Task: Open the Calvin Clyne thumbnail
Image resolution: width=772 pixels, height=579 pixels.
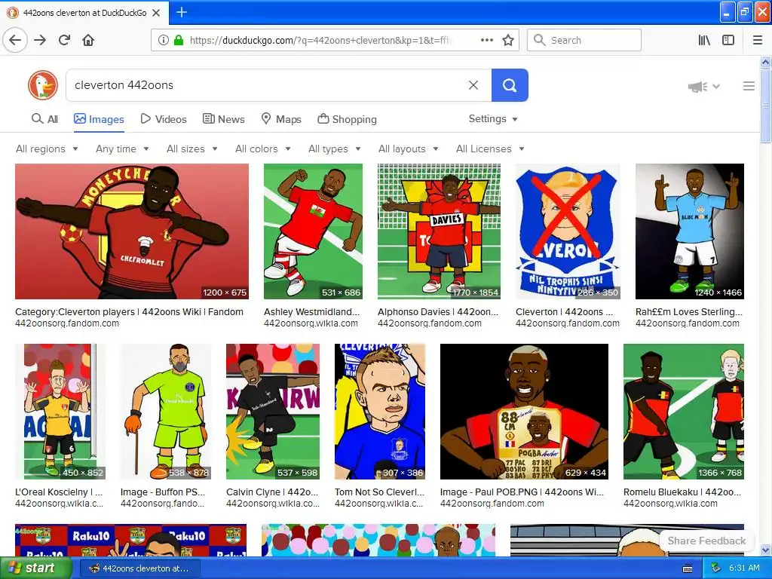Action: (x=273, y=412)
